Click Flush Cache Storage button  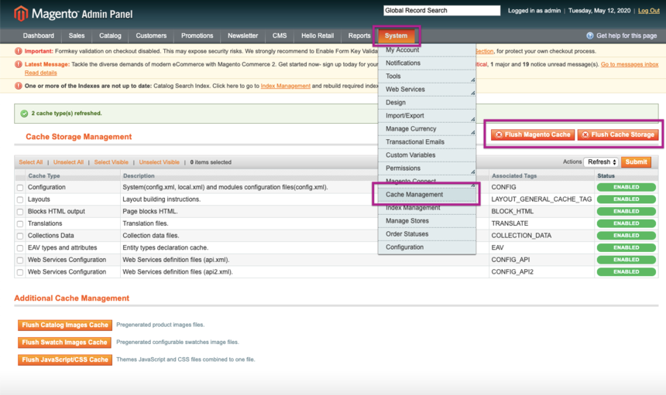[x=617, y=135]
